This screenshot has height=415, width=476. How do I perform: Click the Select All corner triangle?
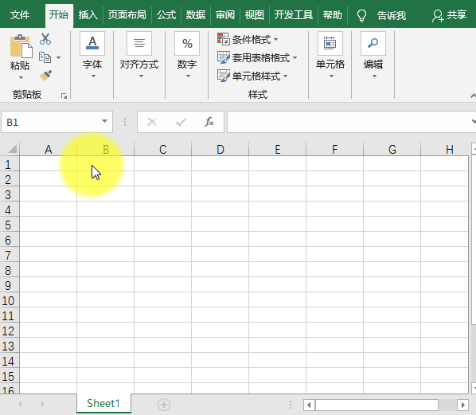12,149
